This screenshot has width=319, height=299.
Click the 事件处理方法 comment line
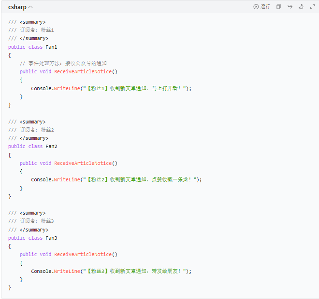(x=63, y=63)
